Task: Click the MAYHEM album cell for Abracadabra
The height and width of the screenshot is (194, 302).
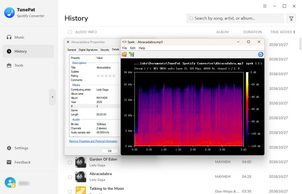Action: (223, 177)
